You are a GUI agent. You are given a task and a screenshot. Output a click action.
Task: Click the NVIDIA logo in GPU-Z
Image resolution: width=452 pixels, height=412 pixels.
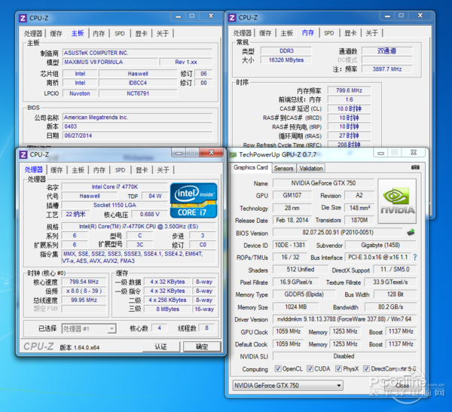coord(398,200)
